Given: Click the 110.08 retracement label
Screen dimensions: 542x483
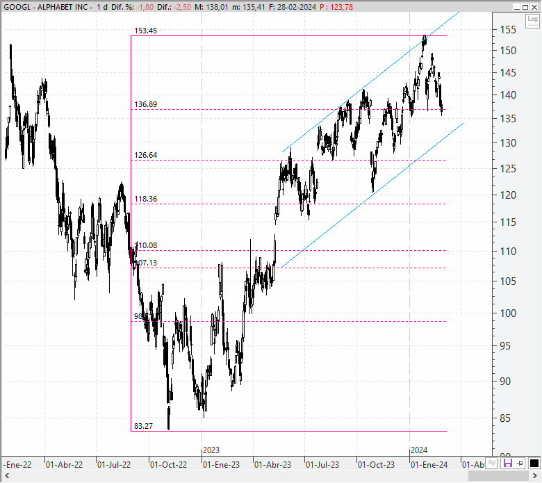Looking at the screenshot, I should (147, 245).
